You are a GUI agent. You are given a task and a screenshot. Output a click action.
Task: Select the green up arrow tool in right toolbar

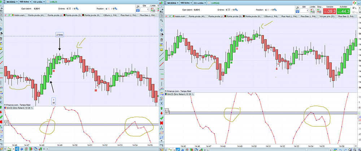tap(162, 108)
